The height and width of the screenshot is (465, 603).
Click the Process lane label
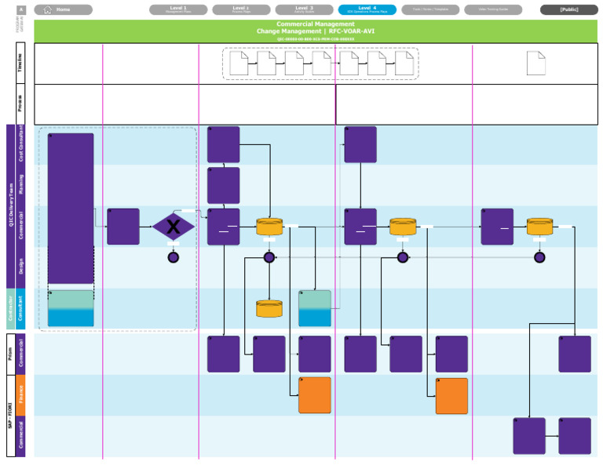coord(20,104)
